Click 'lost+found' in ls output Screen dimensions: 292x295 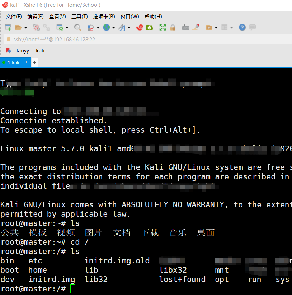click(183, 280)
